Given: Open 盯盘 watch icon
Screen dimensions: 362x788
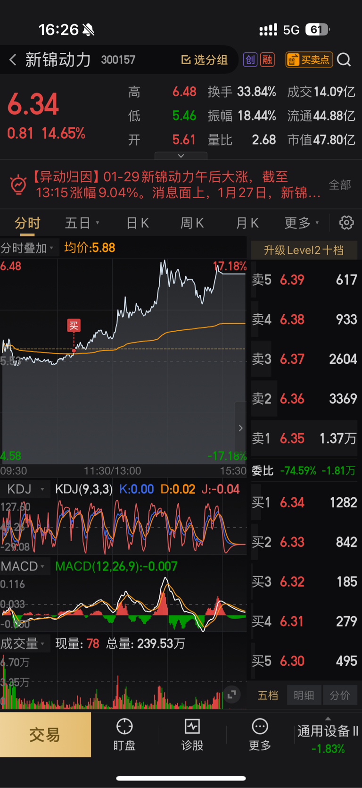Looking at the screenshot, I should [124, 735].
